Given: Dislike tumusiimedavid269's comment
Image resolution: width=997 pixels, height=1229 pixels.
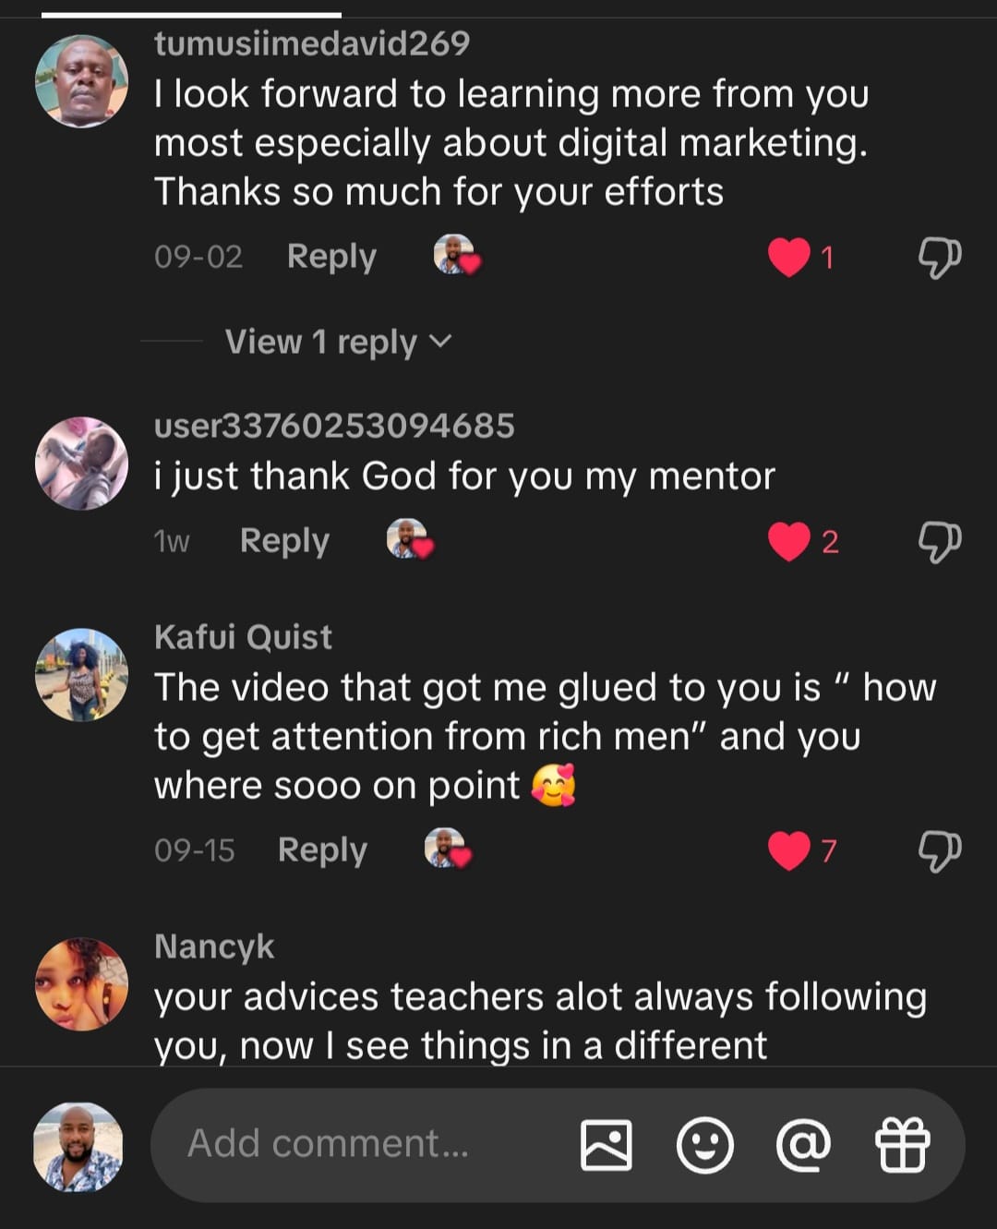Looking at the screenshot, I should [939, 257].
